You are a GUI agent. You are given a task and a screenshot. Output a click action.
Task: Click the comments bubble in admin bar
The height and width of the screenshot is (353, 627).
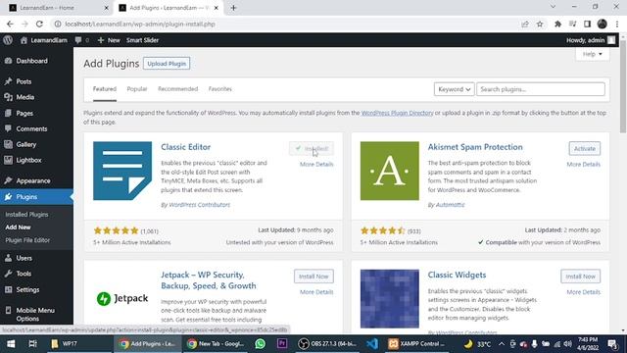pyautogui.click(x=81, y=40)
